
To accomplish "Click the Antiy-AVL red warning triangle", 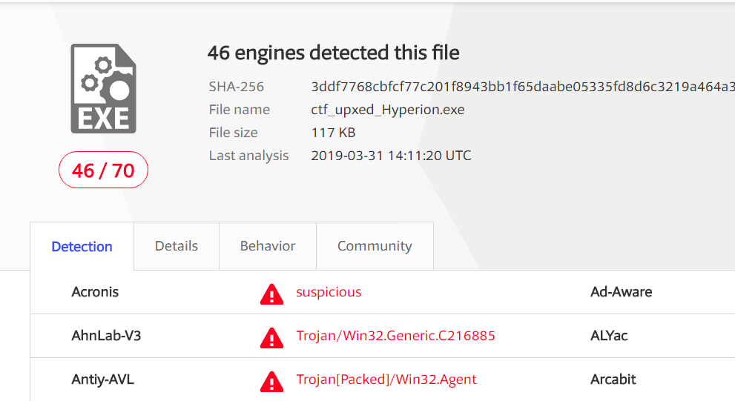I will coord(272,381).
